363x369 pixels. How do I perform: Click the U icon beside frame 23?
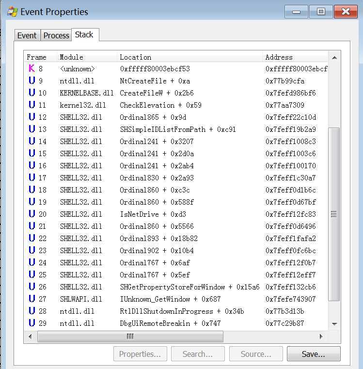coord(32,250)
